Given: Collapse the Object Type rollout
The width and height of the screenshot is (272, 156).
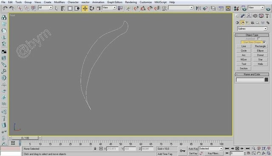Looking at the screenshot, I should click(252, 35).
